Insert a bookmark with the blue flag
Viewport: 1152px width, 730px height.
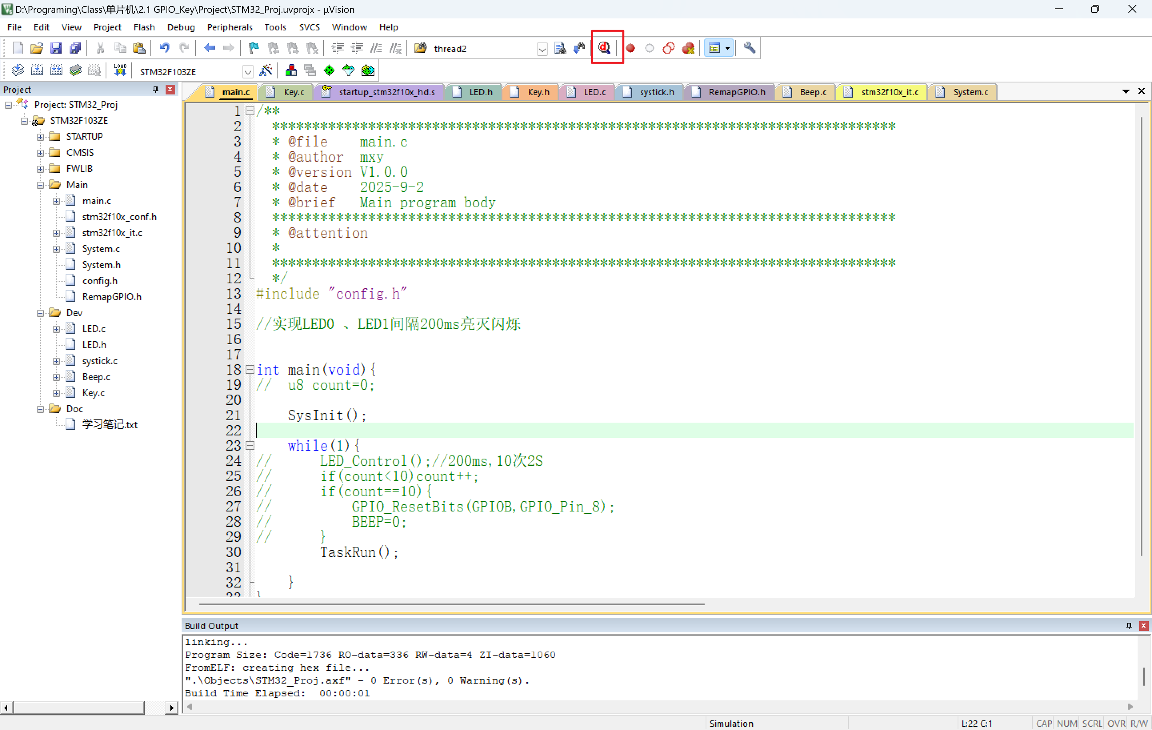[254, 48]
